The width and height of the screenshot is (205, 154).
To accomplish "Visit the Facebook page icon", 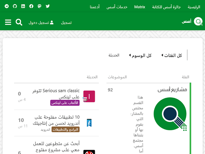I will (31, 6).
